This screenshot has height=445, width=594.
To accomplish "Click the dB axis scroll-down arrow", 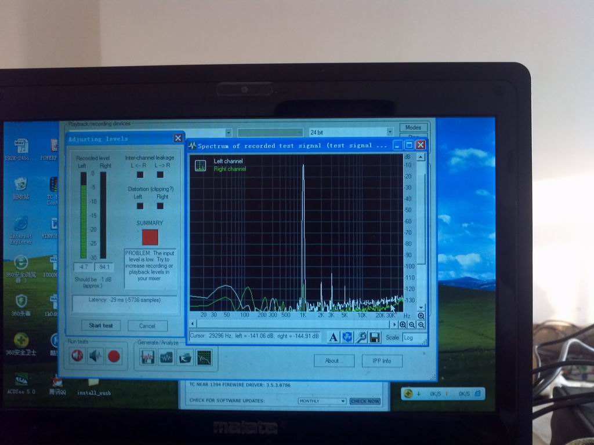I will coord(421,307).
